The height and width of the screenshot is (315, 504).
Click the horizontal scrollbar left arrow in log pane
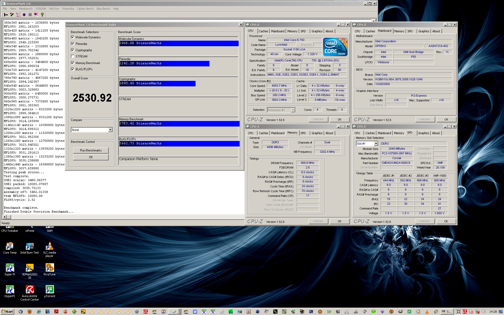[x=5, y=217]
